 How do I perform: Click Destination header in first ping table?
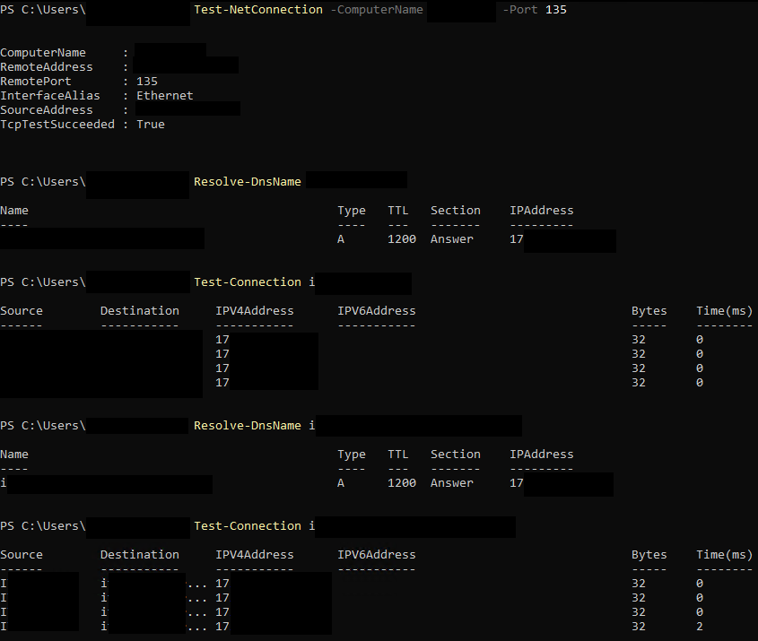(140, 311)
